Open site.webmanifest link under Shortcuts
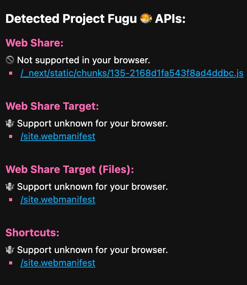The image size is (247, 285). (x=58, y=263)
